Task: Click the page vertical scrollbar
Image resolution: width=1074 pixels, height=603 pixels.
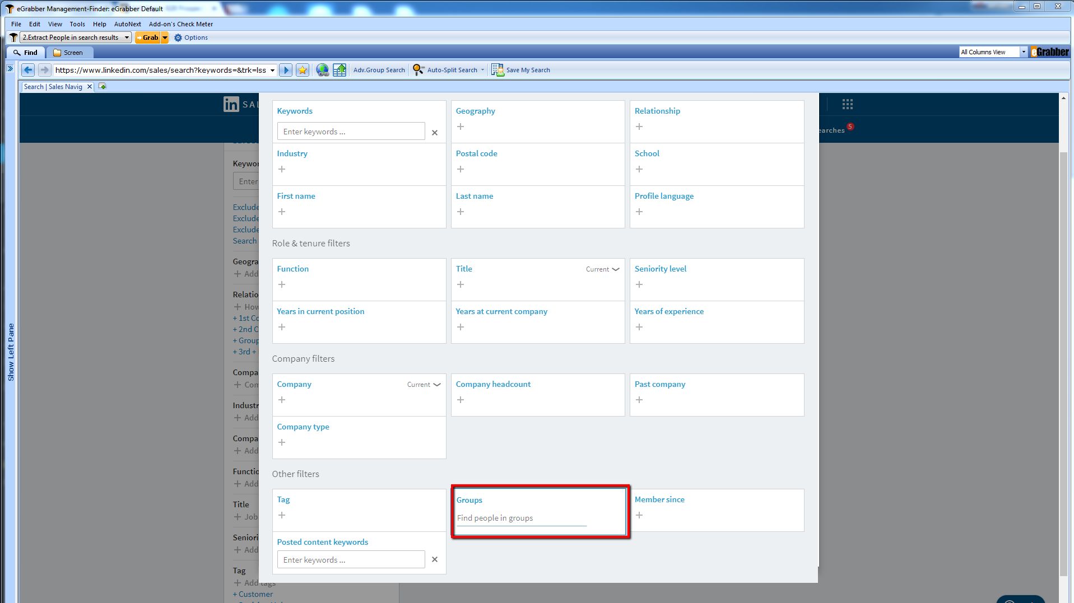Action: click(1063, 364)
